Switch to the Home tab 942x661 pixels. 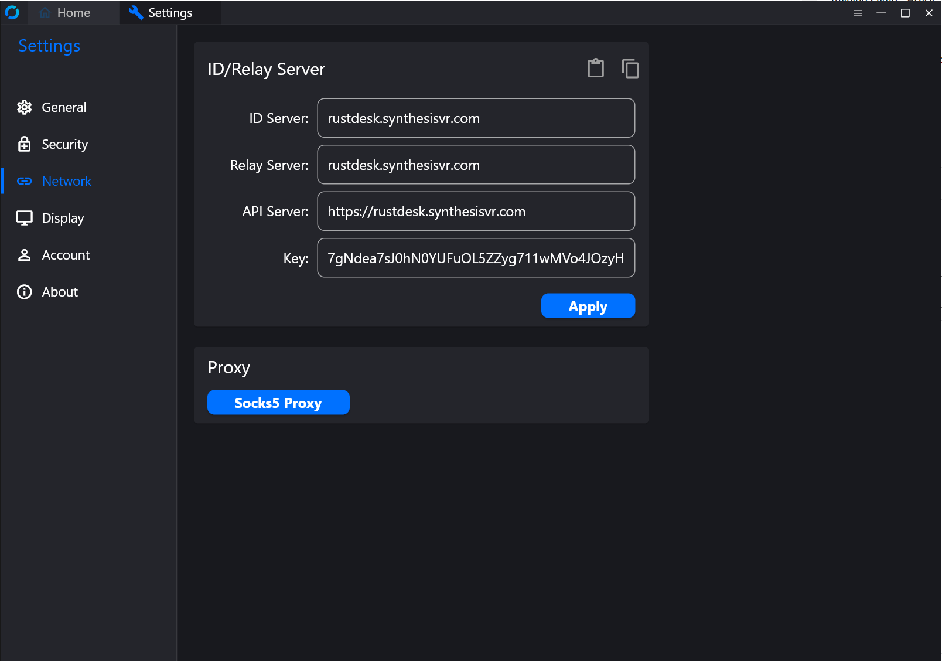[65, 13]
